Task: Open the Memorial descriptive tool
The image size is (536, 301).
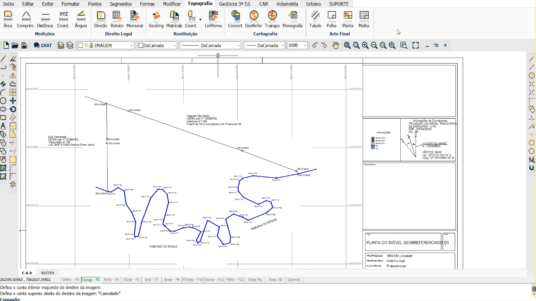Action: pyautogui.click(x=134, y=19)
